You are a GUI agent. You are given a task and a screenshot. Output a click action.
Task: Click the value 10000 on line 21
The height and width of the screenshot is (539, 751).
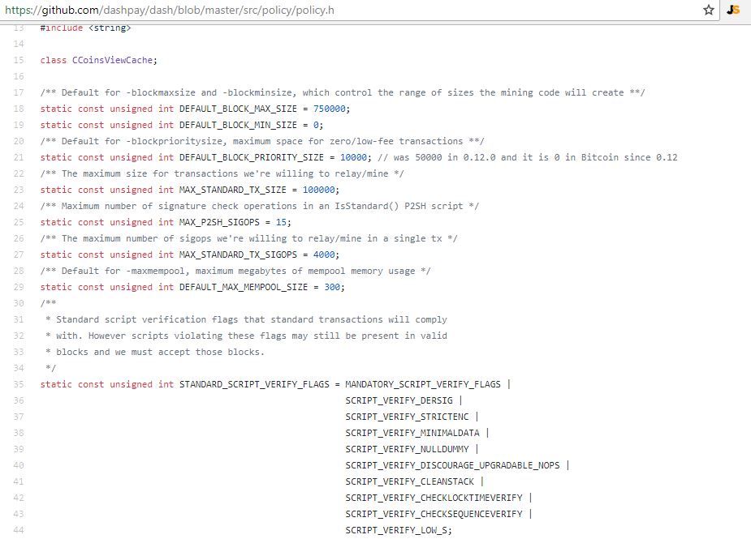pyautogui.click(x=353, y=157)
